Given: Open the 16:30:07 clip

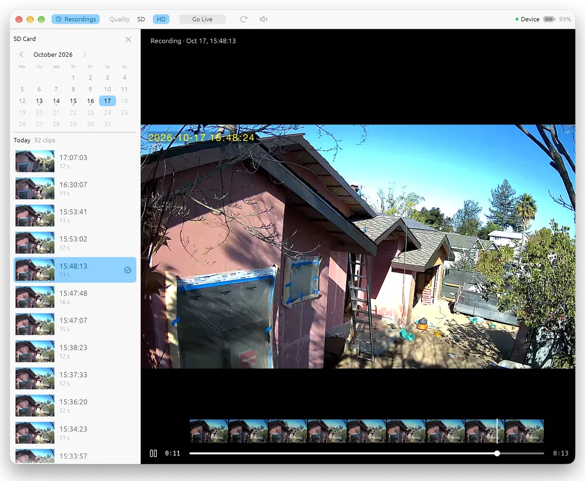Looking at the screenshot, I should coord(75,188).
